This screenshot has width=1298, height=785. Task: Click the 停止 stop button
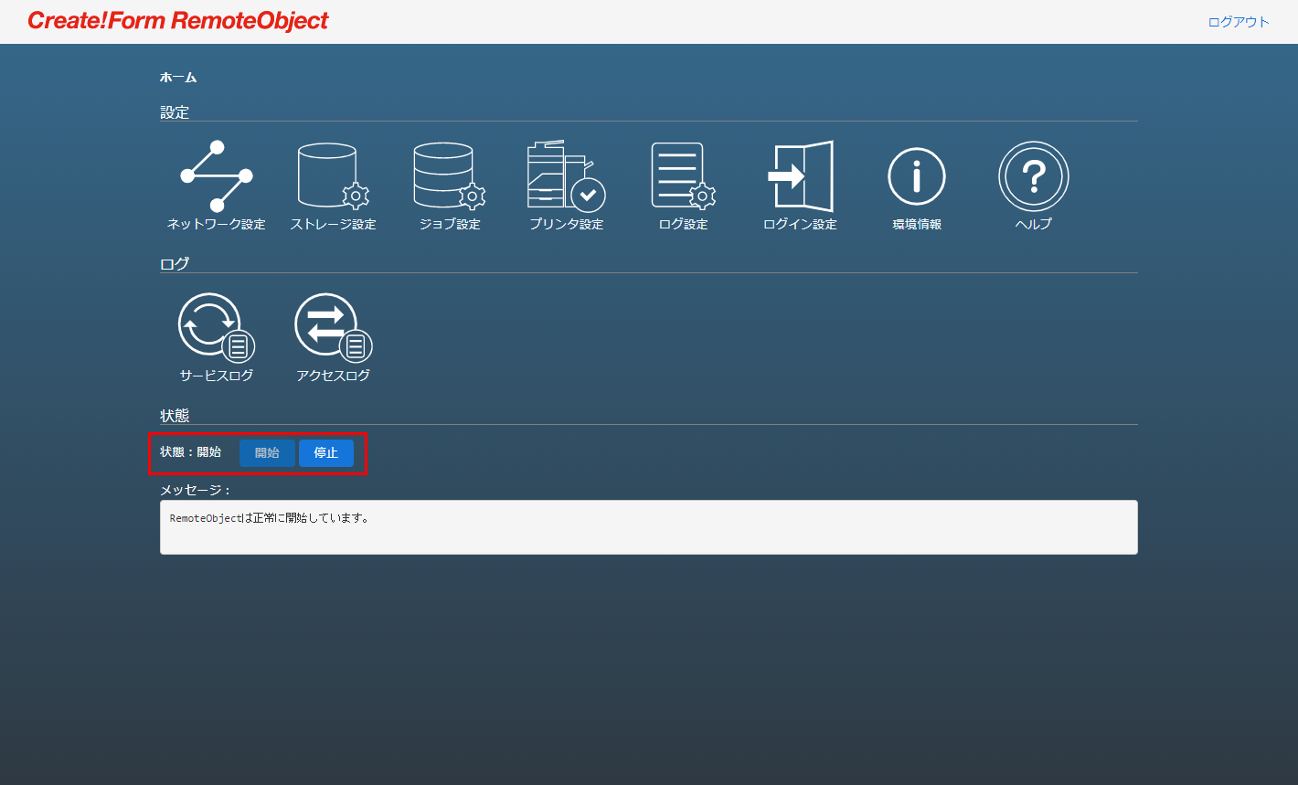[326, 453]
